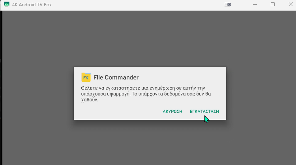Click the File Commander app icon
This screenshot has height=165, width=296.
(86, 77)
